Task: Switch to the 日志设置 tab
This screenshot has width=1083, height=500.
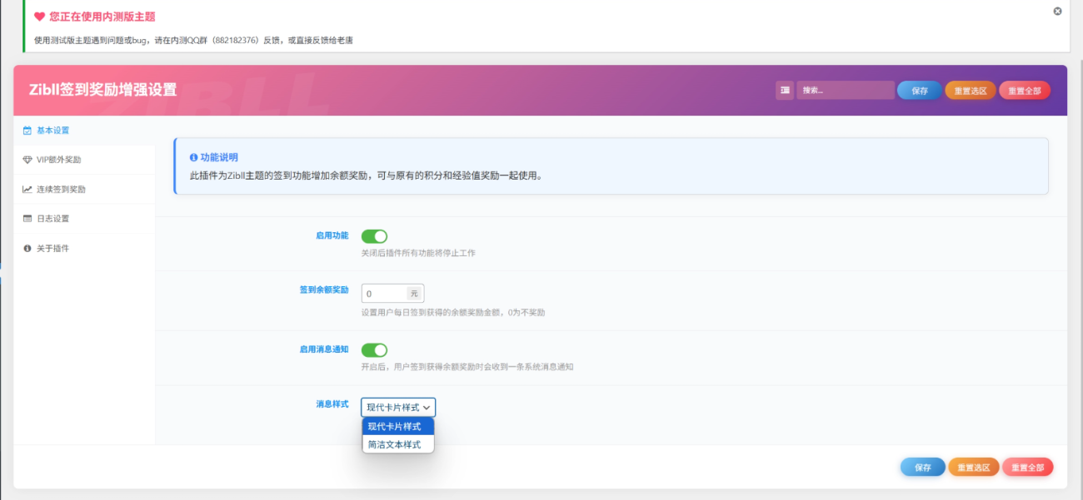Action: point(53,219)
